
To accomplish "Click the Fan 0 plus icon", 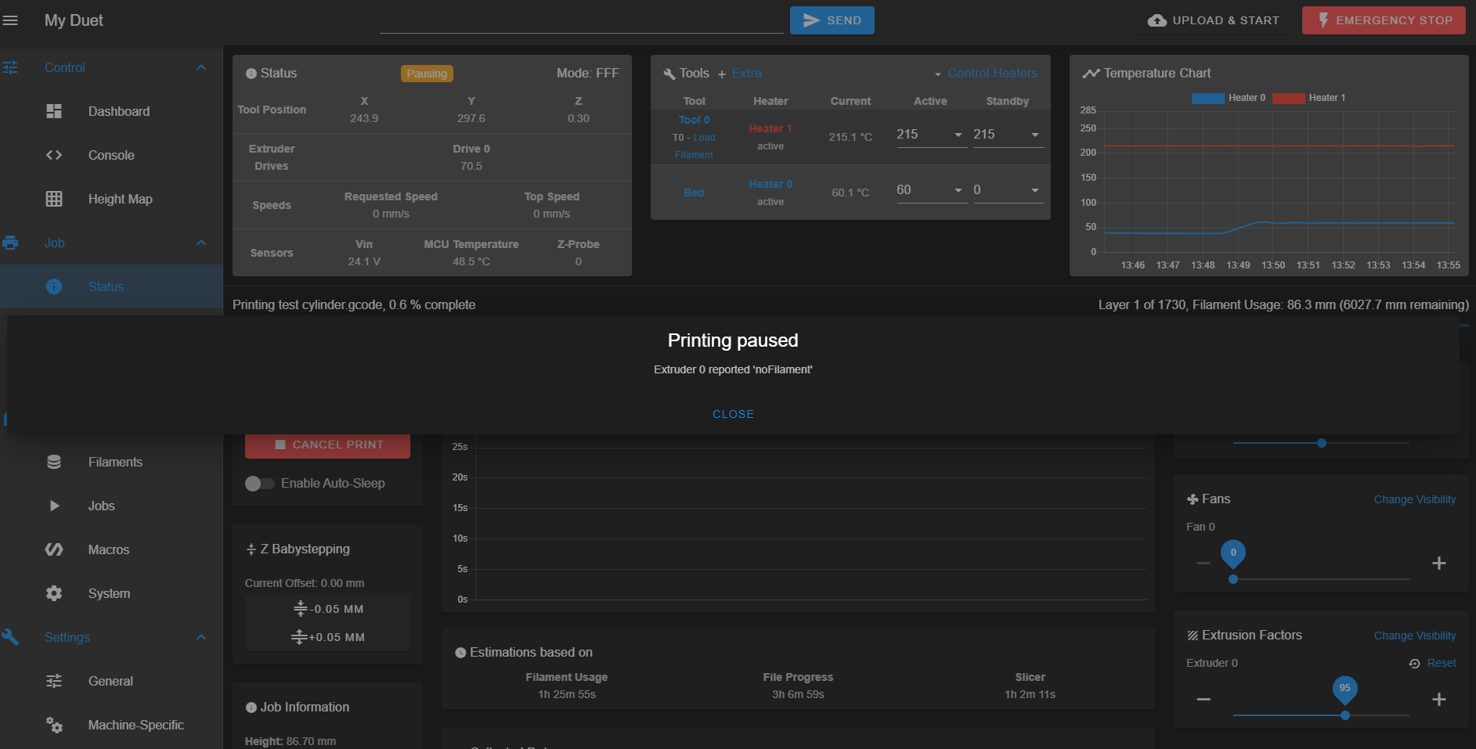I will click(1439, 564).
